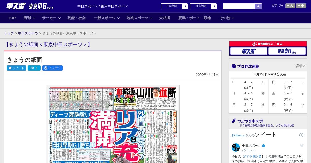This screenshot has width=311, height=163.
Task: Click the 新聞購読のご案内 banner header
Action: (x=268, y=44)
